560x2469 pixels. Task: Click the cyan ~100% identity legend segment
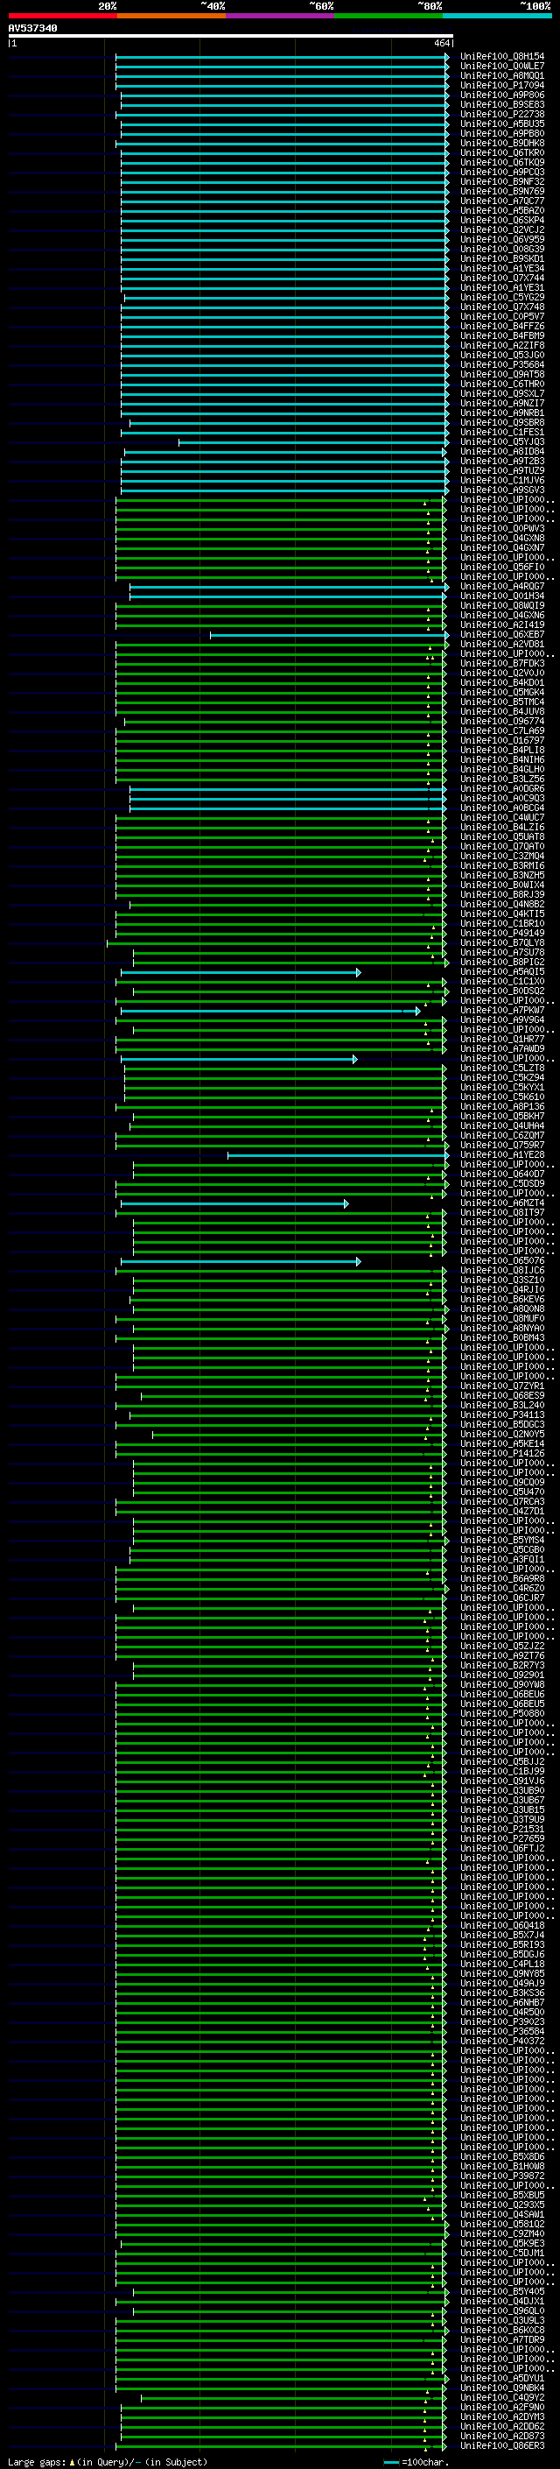click(x=497, y=16)
